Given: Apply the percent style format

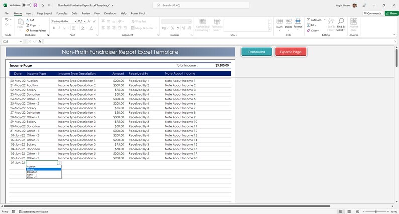Looking at the screenshot, I should (172, 28).
